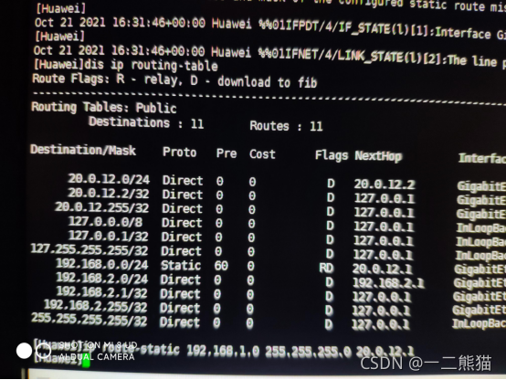
Task: Click destination 20.0.12.0/24 in the table
Action: click(x=109, y=179)
